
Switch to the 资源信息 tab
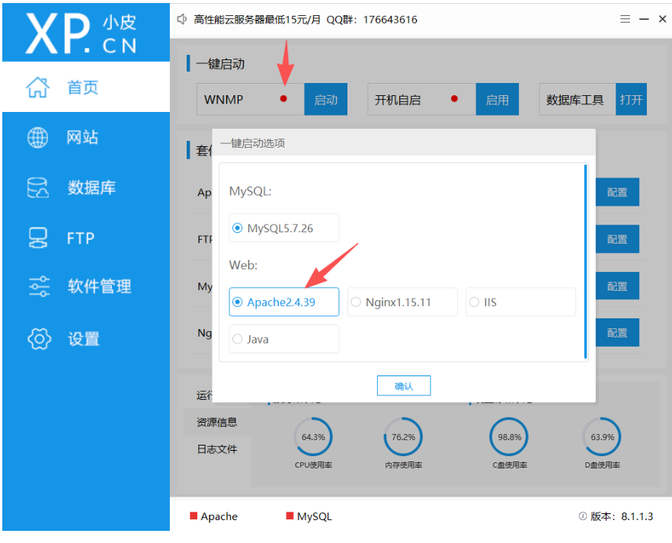click(x=217, y=422)
